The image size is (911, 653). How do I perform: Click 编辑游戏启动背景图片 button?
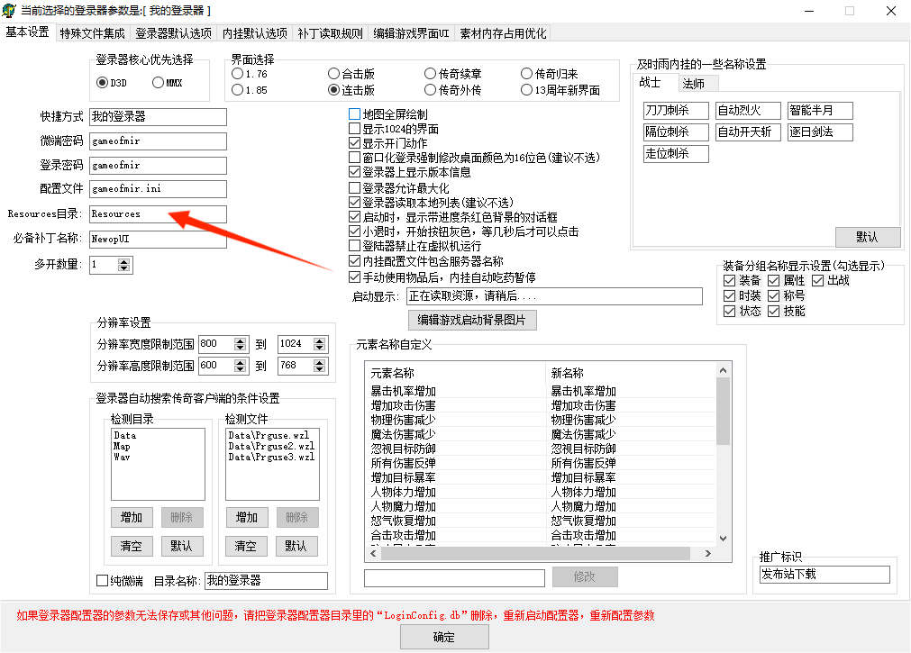(472, 320)
